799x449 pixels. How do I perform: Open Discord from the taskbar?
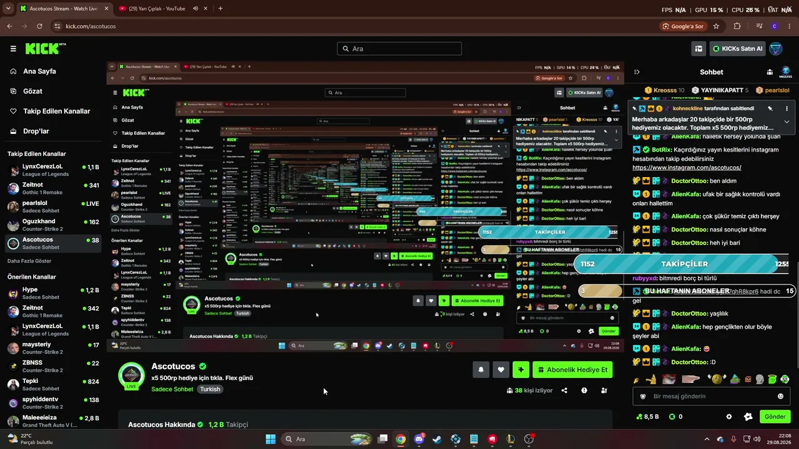click(419, 439)
